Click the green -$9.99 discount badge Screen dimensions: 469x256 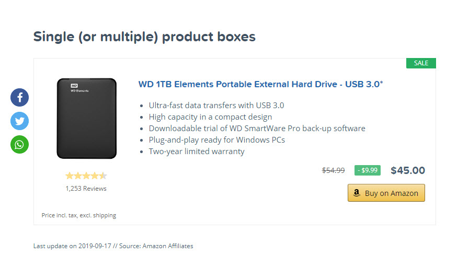coord(367,170)
